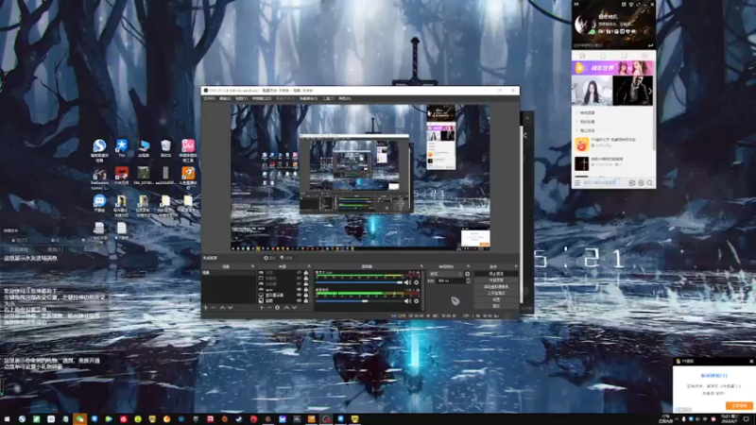Viewport: 756px width, 425px height.
Task: Add a new scene in OBS Scenes panel
Action: [x=206, y=308]
